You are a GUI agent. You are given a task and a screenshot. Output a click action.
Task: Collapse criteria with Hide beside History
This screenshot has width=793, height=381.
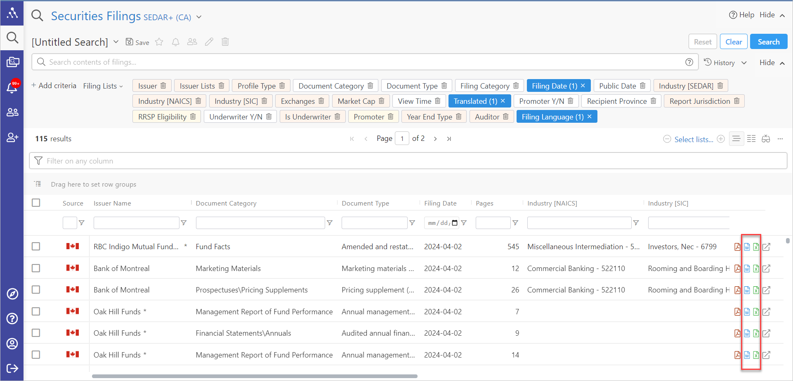tap(772, 63)
